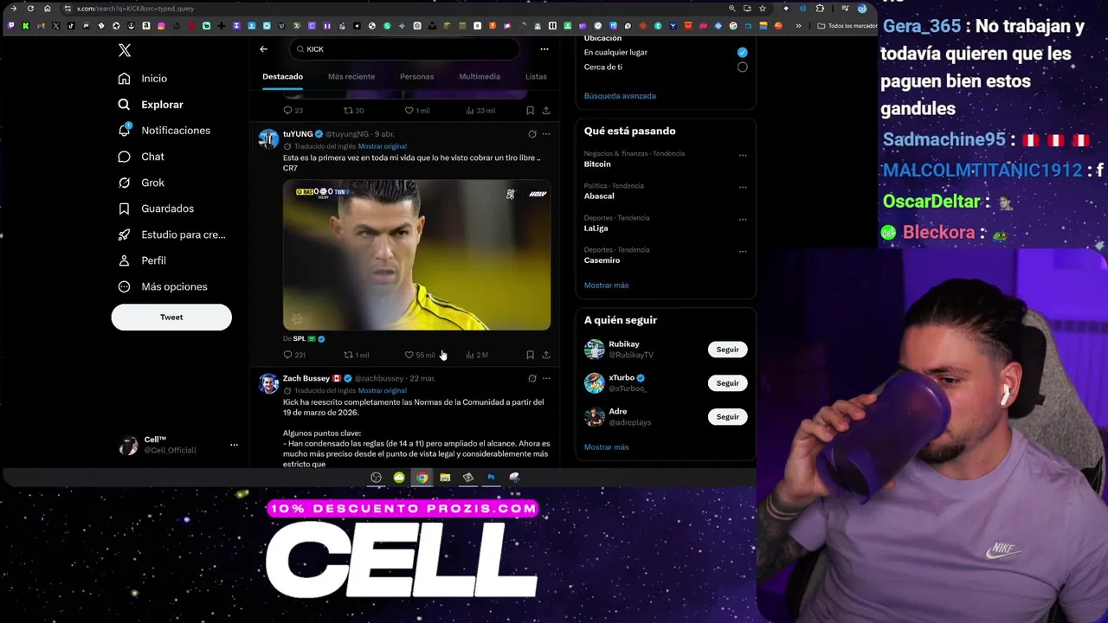Open more menu on Zach Bussey's tweet
Image resolution: width=1108 pixels, height=623 pixels.
[546, 378]
